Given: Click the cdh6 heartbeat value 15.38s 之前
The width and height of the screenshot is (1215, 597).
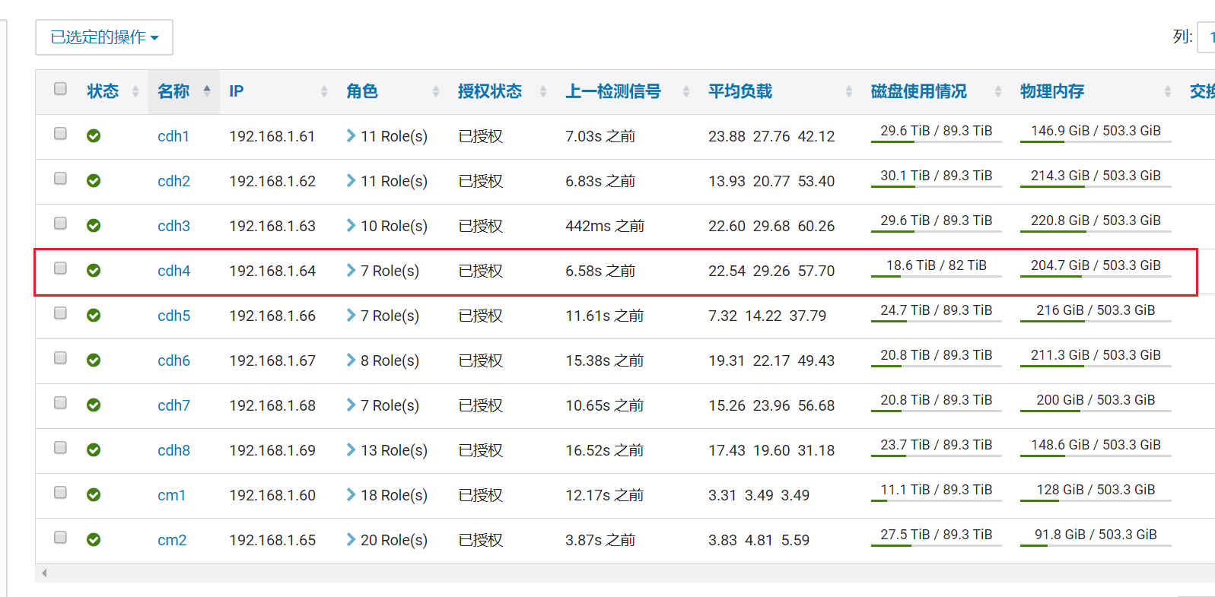Looking at the screenshot, I should pyautogui.click(x=604, y=360).
